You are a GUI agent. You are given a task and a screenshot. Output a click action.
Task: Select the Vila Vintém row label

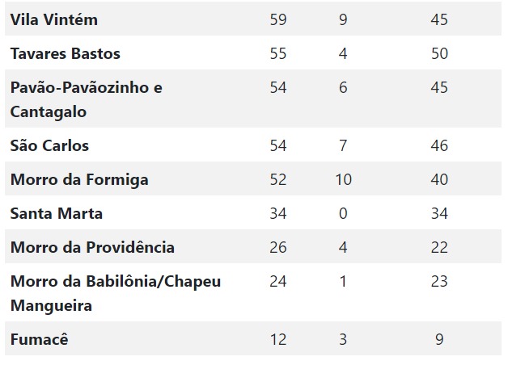tap(53, 19)
